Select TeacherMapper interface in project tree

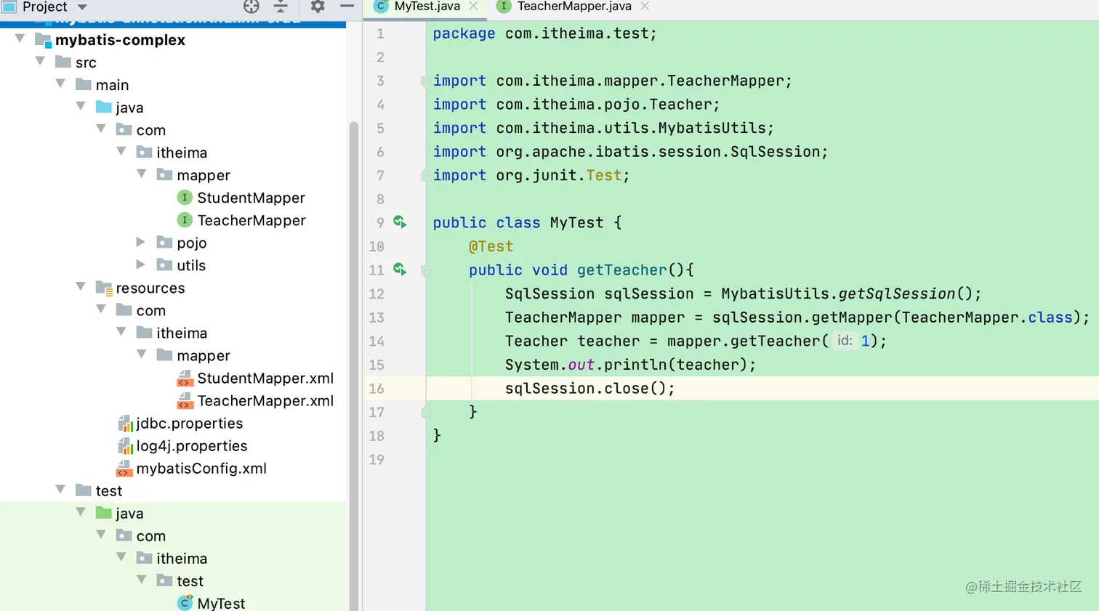(251, 220)
